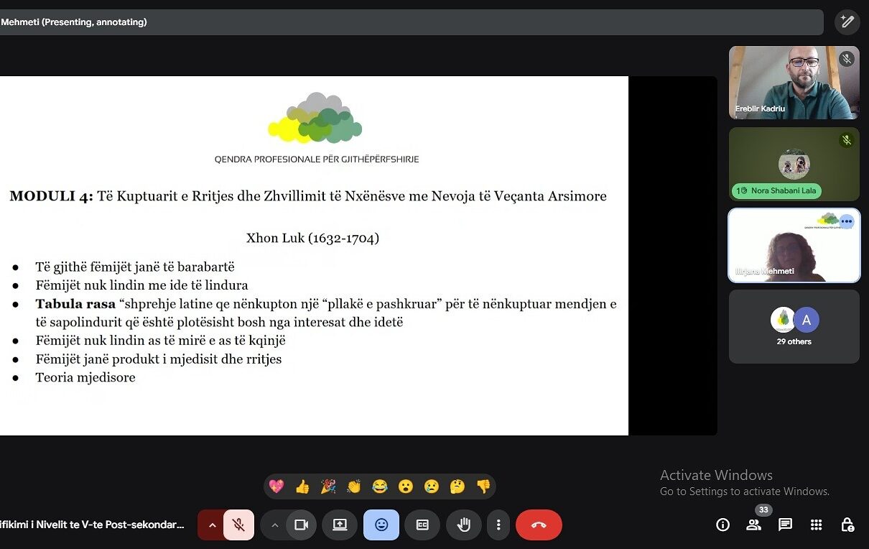Raise hand using the hand button
This screenshot has height=549, width=869.
(464, 525)
